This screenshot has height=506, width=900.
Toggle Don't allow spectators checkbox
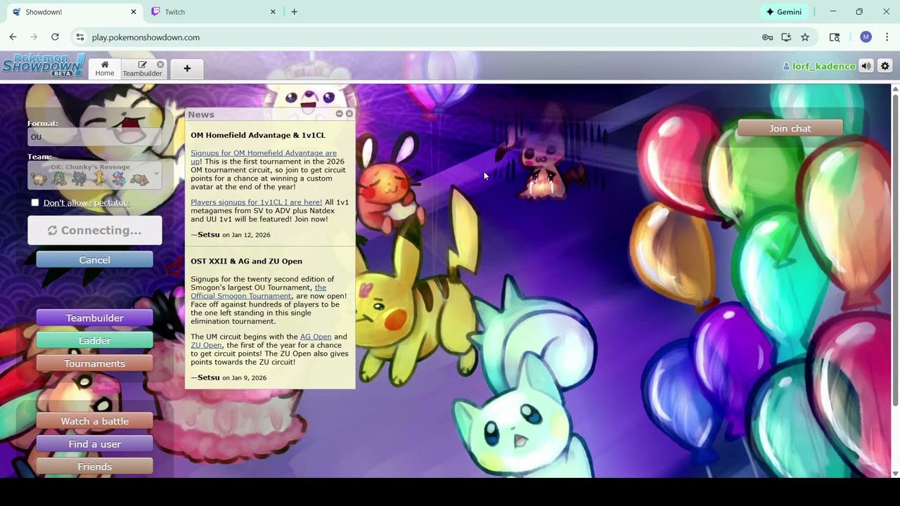click(x=35, y=203)
